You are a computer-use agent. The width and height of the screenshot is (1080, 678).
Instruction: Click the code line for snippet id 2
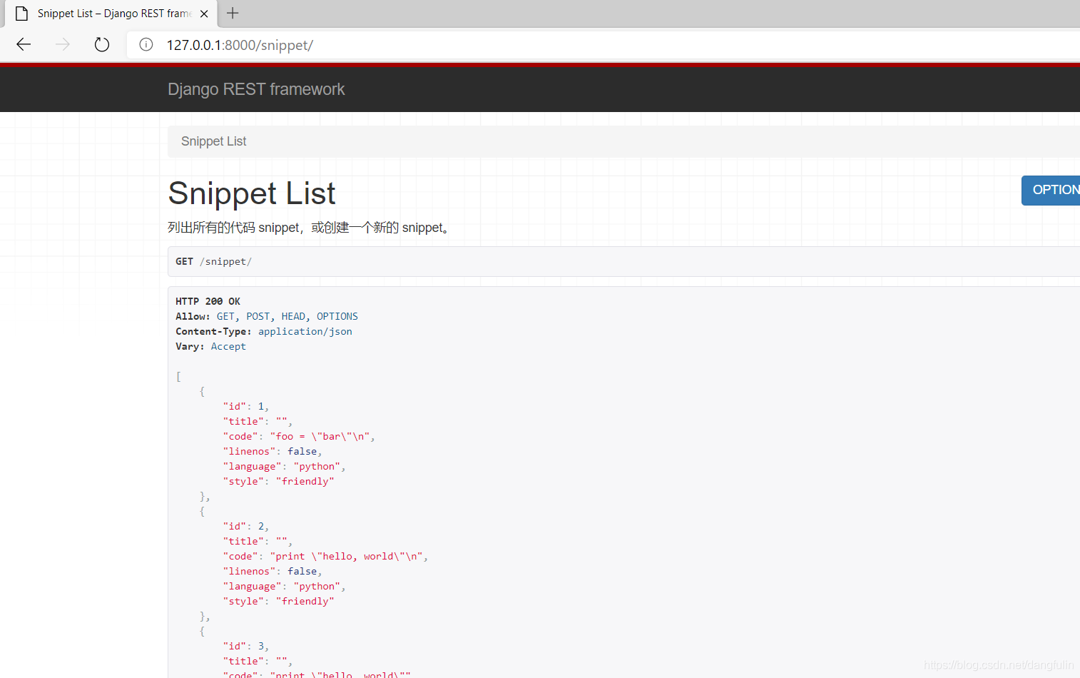coord(325,556)
